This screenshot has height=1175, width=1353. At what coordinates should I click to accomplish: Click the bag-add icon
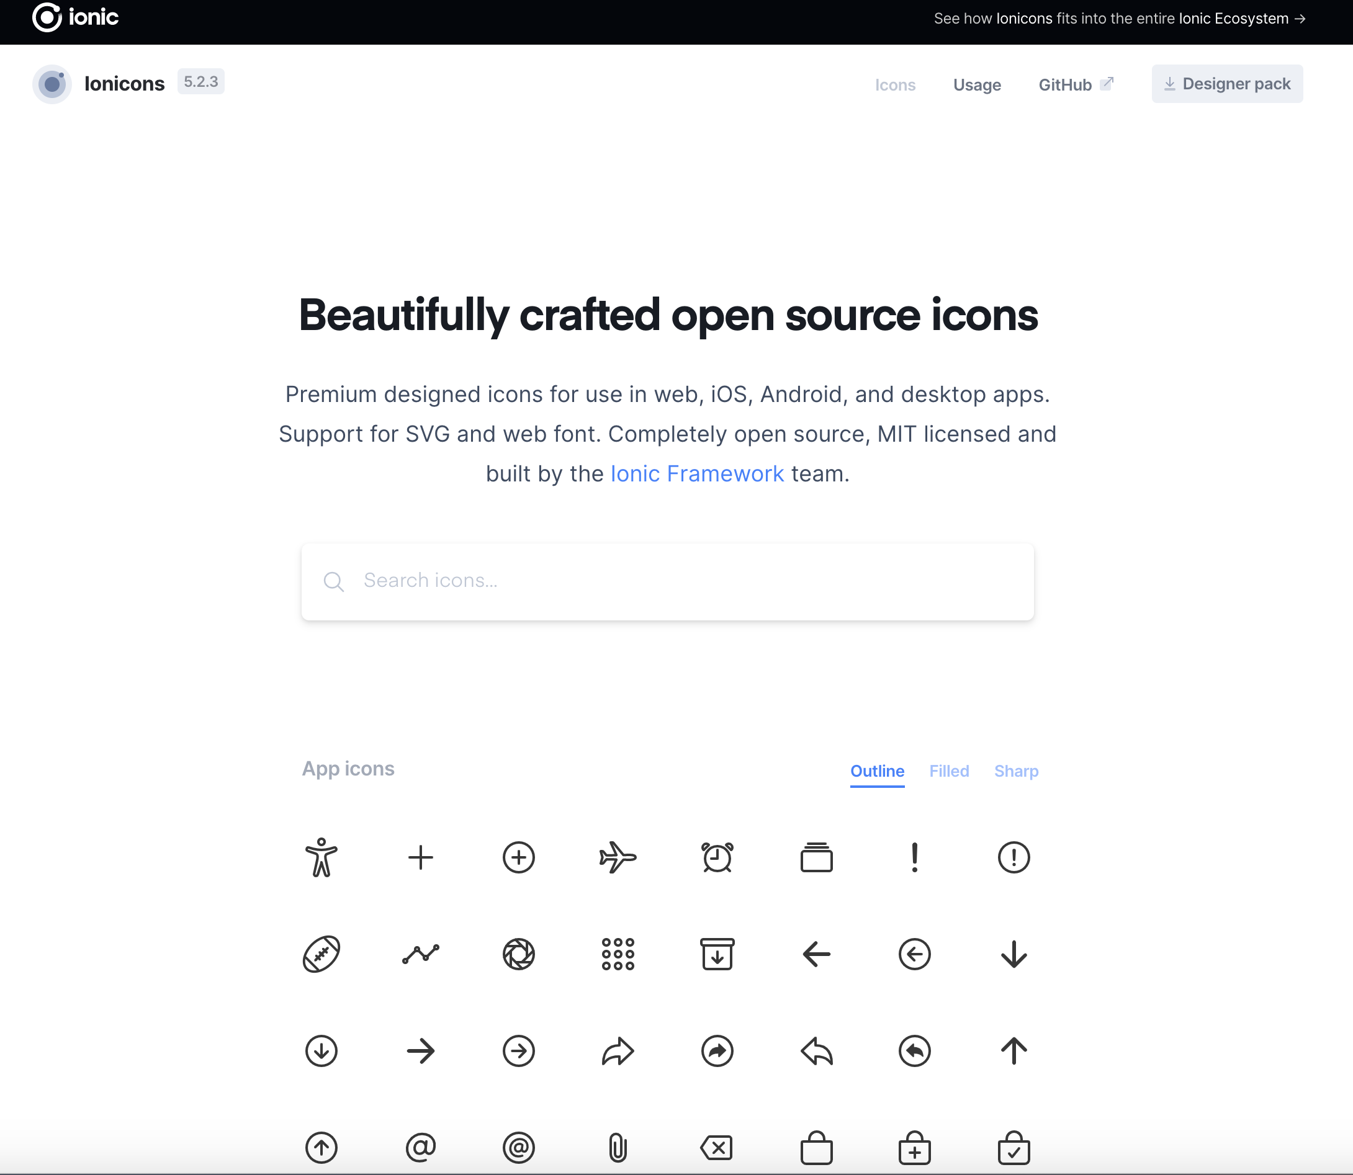coord(914,1148)
